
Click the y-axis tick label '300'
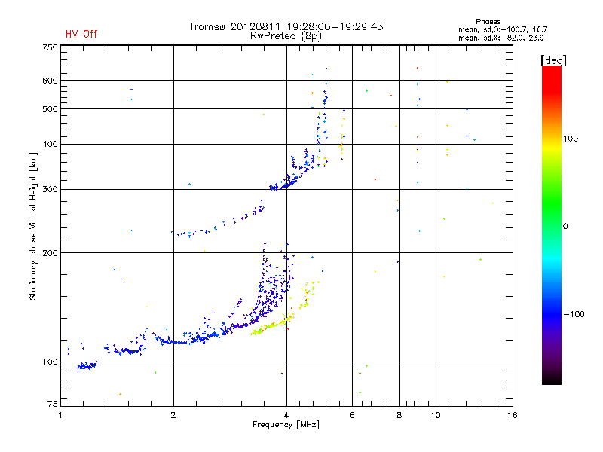(x=50, y=190)
